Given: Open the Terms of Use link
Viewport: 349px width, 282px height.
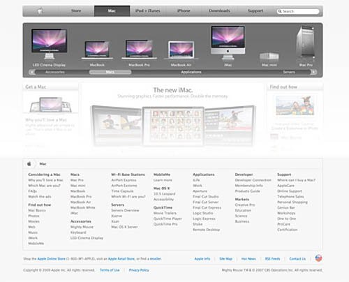Looking at the screenshot, I should pyautogui.click(x=110, y=270).
